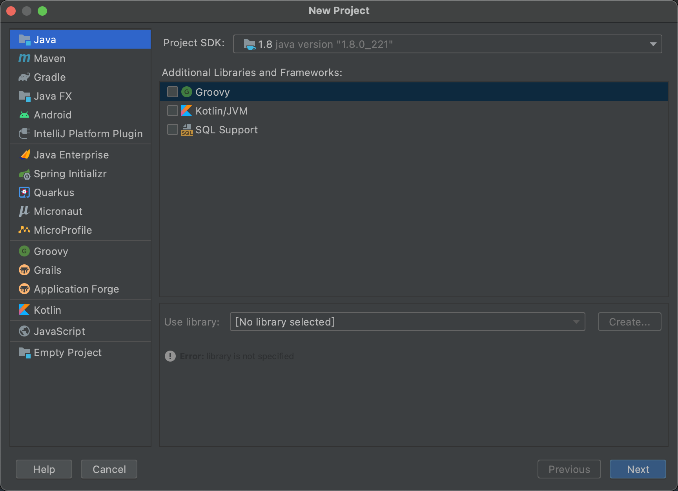Select the IntelliJ Platform Plugin entry
Viewport: 678px width, 491px height.
[x=88, y=134]
